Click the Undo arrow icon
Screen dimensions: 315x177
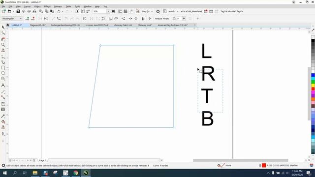pos(59,11)
